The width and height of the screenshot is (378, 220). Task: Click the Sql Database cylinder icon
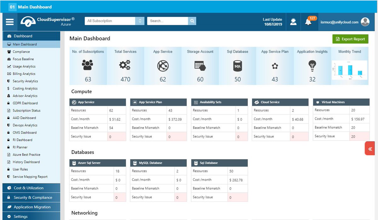pos(238,66)
